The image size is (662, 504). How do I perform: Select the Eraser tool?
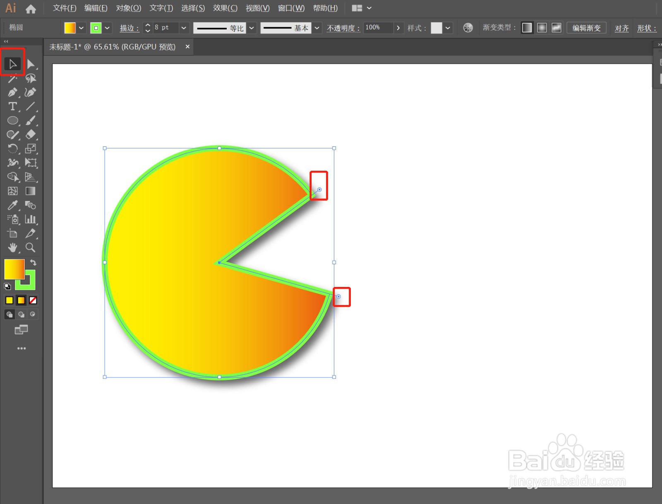pos(31,134)
